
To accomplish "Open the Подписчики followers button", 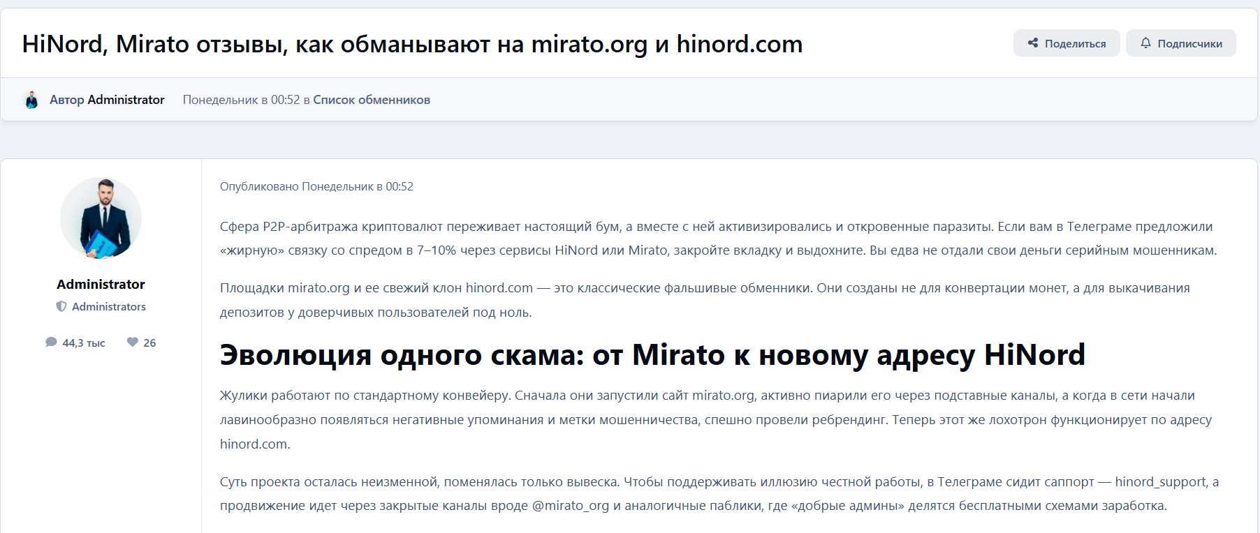I will pyautogui.click(x=1180, y=43).
